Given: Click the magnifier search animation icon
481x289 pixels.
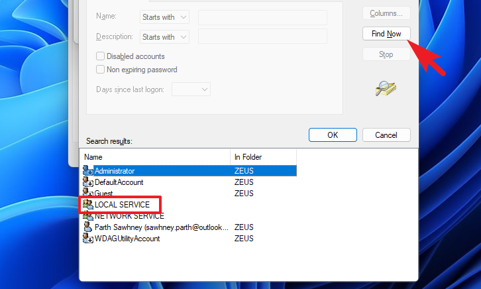Looking at the screenshot, I should click(x=386, y=88).
